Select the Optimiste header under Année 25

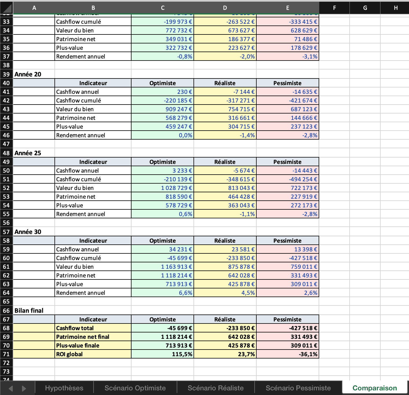[x=162, y=162]
